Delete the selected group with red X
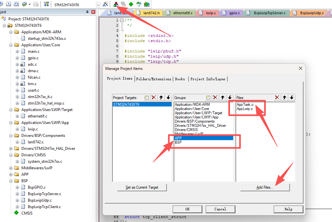The height and width of the screenshot is (222, 332). point(215,97)
